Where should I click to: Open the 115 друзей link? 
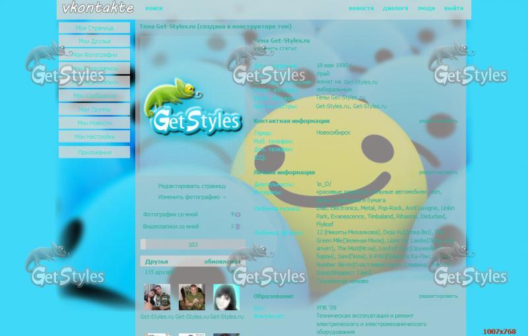159,272
